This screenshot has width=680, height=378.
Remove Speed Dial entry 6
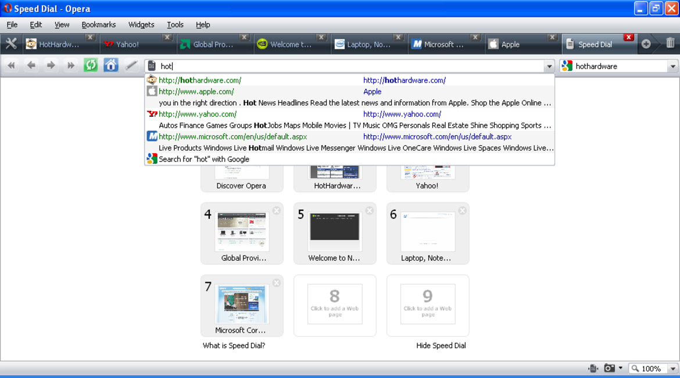462,211
